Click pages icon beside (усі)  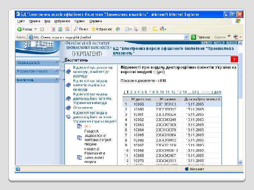[x=79, y=126]
